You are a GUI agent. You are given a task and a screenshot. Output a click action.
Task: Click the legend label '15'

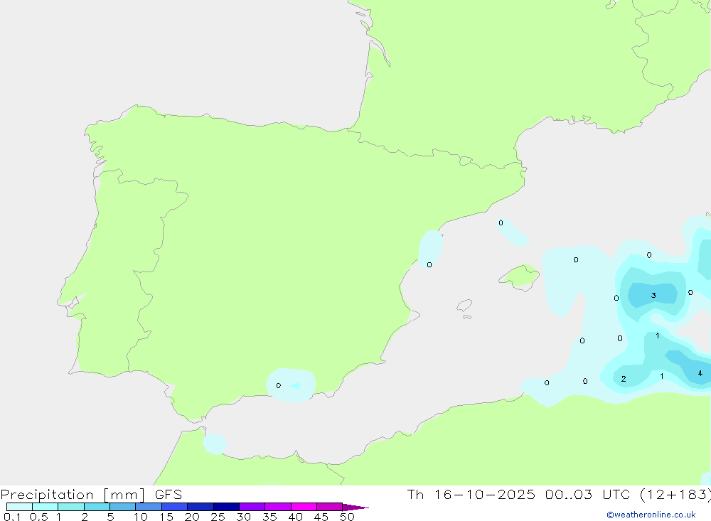(x=166, y=517)
